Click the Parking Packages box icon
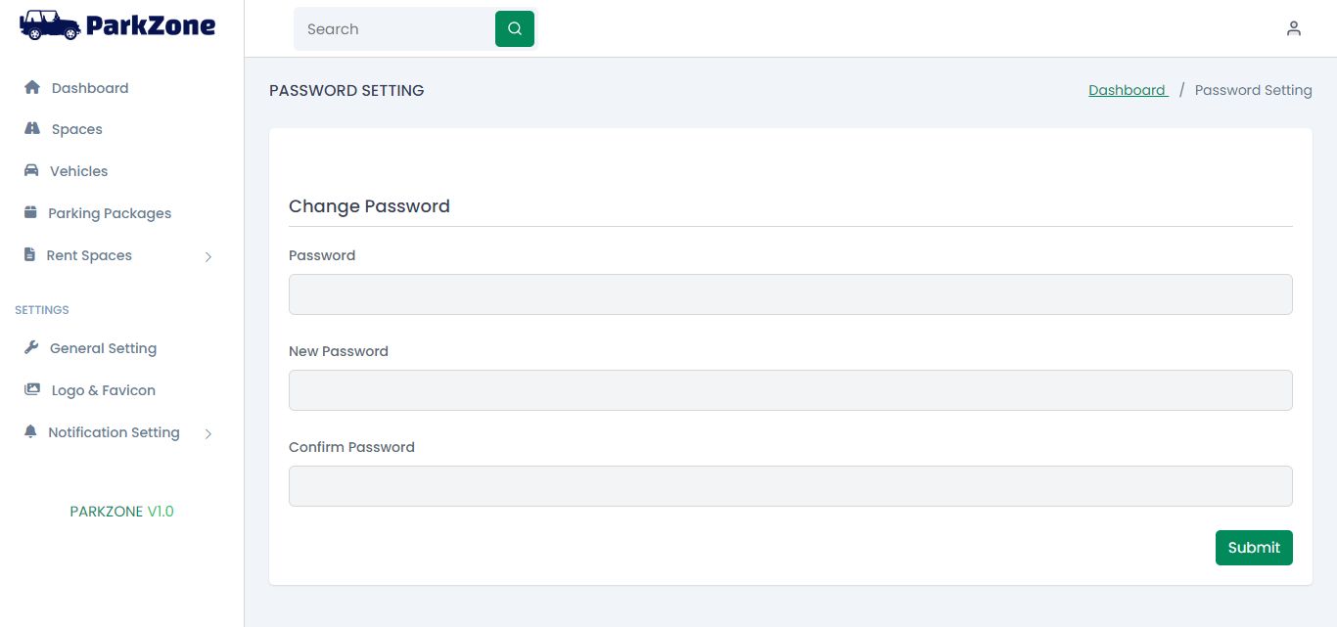Image resolution: width=1337 pixels, height=627 pixels. [29, 213]
